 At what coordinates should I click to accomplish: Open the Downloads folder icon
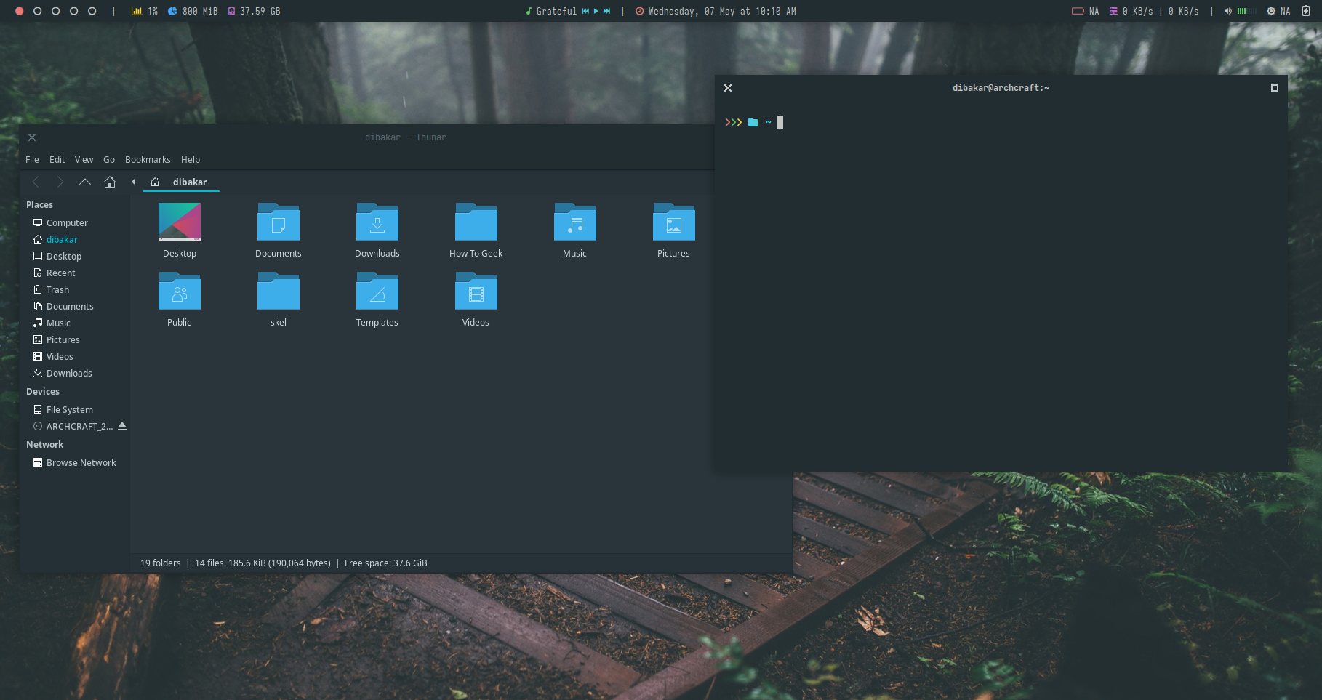tap(377, 223)
